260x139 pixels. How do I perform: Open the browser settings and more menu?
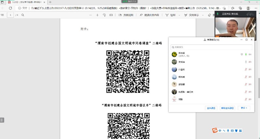[256, 8]
